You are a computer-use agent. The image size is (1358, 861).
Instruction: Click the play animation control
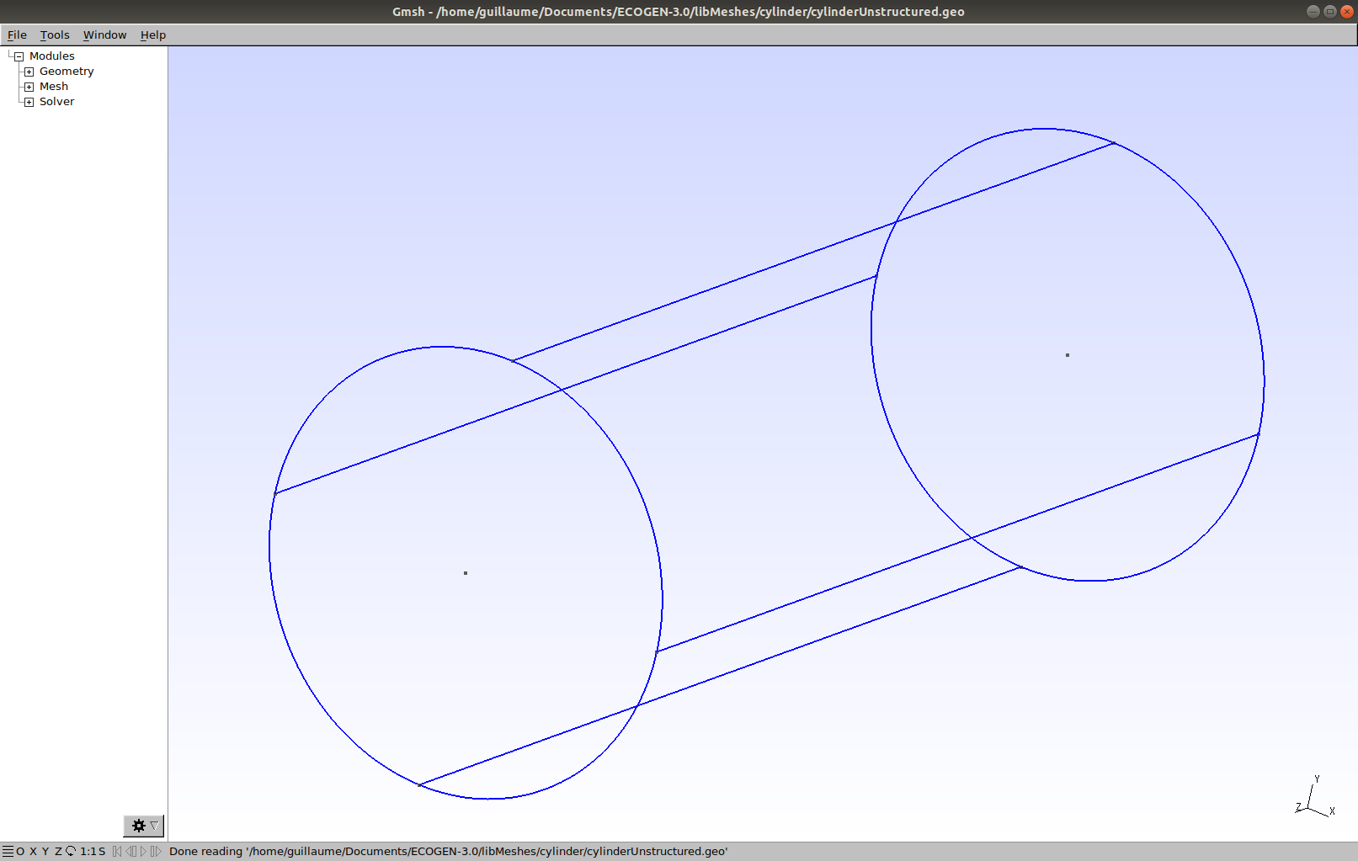point(143,851)
